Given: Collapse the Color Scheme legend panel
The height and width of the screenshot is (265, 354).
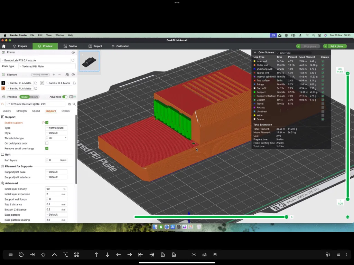Looking at the screenshot, I should point(255,52).
